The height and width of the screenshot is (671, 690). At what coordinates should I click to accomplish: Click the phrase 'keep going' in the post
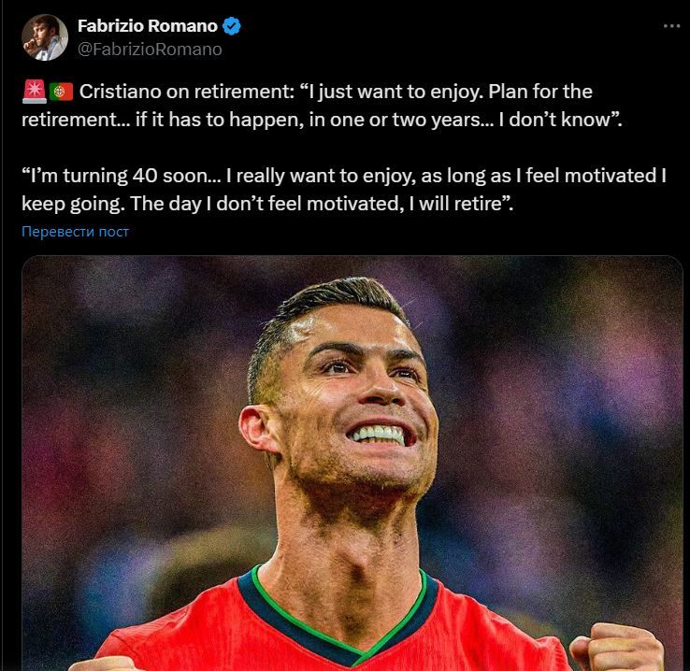point(70,204)
